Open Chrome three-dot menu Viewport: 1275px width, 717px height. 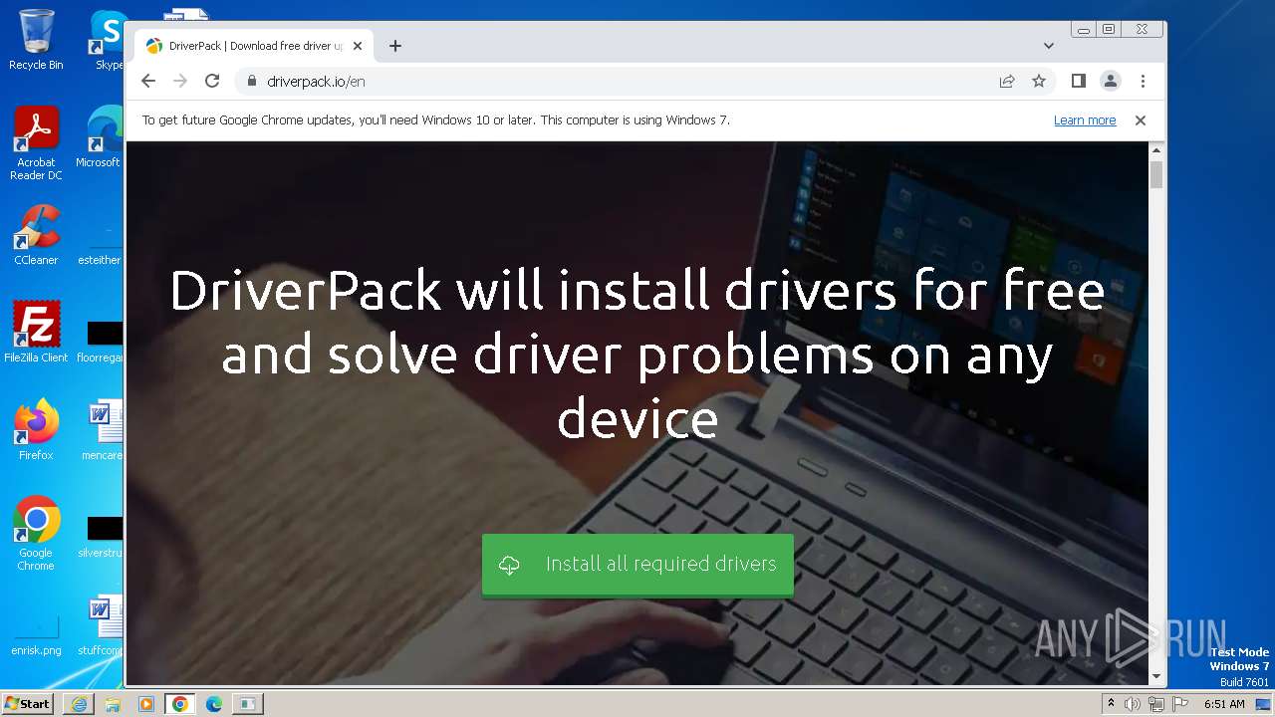pyautogui.click(x=1143, y=81)
